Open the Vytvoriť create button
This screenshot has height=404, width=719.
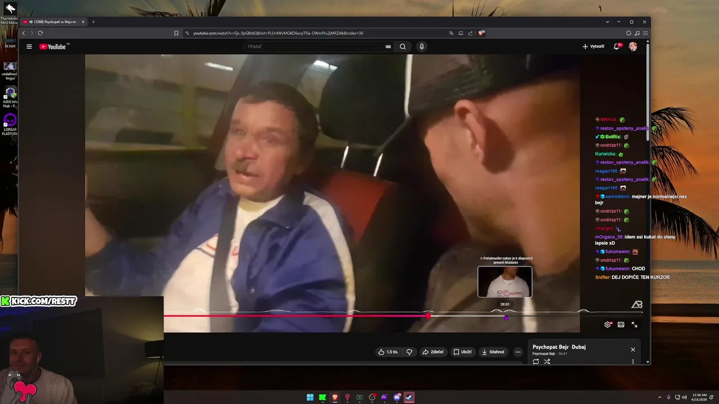click(593, 47)
